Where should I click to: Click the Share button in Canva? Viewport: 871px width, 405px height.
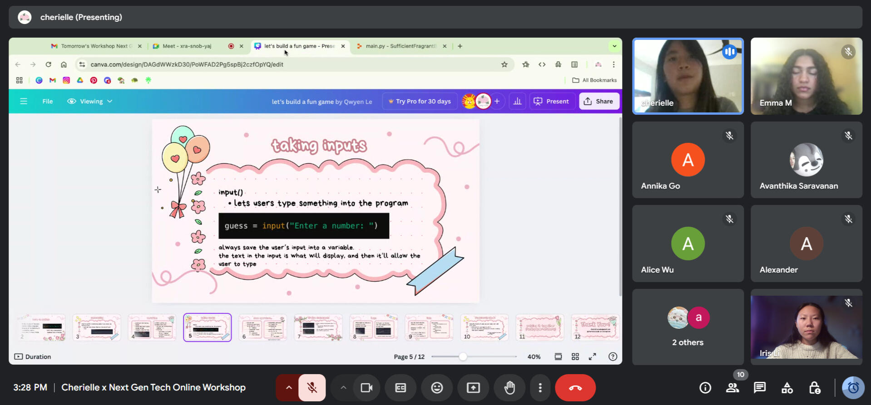599,101
